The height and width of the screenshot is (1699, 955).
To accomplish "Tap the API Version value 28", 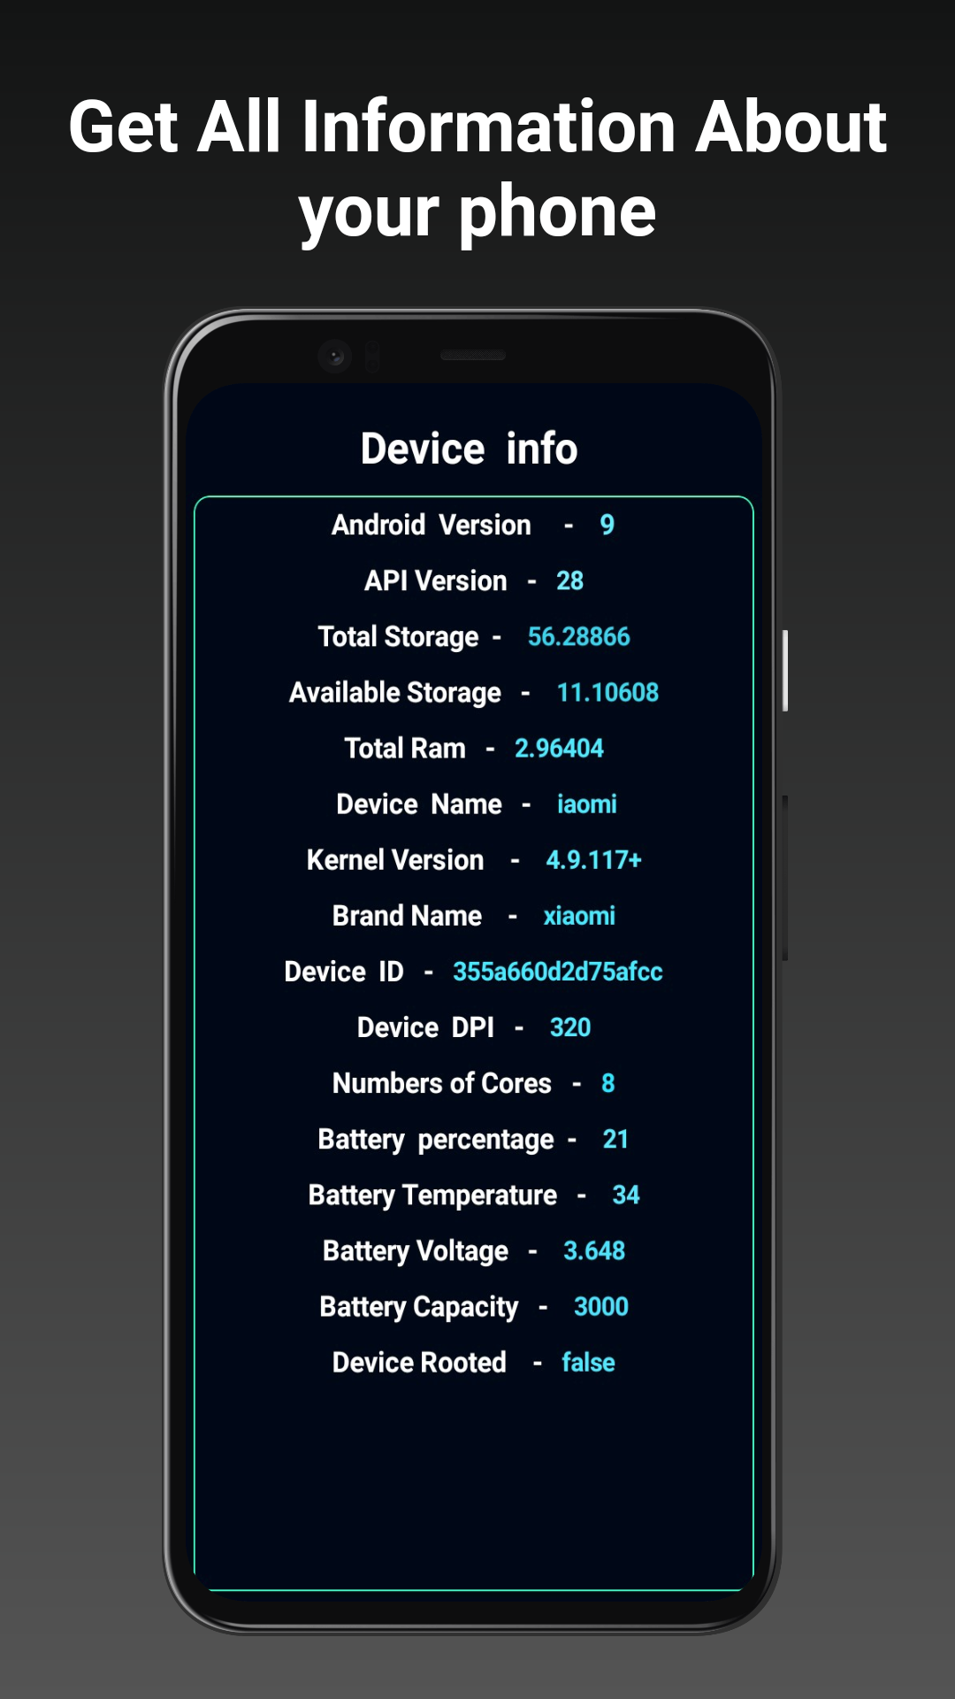I will pyautogui.click(x=569, y=580).
